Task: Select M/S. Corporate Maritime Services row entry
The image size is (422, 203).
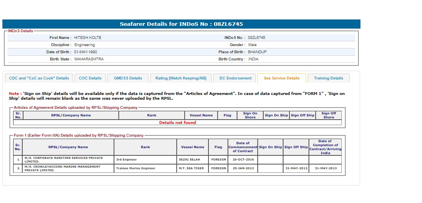Action: tap(68, 159)
